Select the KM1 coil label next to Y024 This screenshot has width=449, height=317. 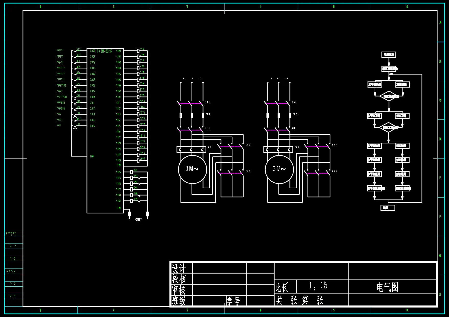pyautogui.click(x=136, y=170)
